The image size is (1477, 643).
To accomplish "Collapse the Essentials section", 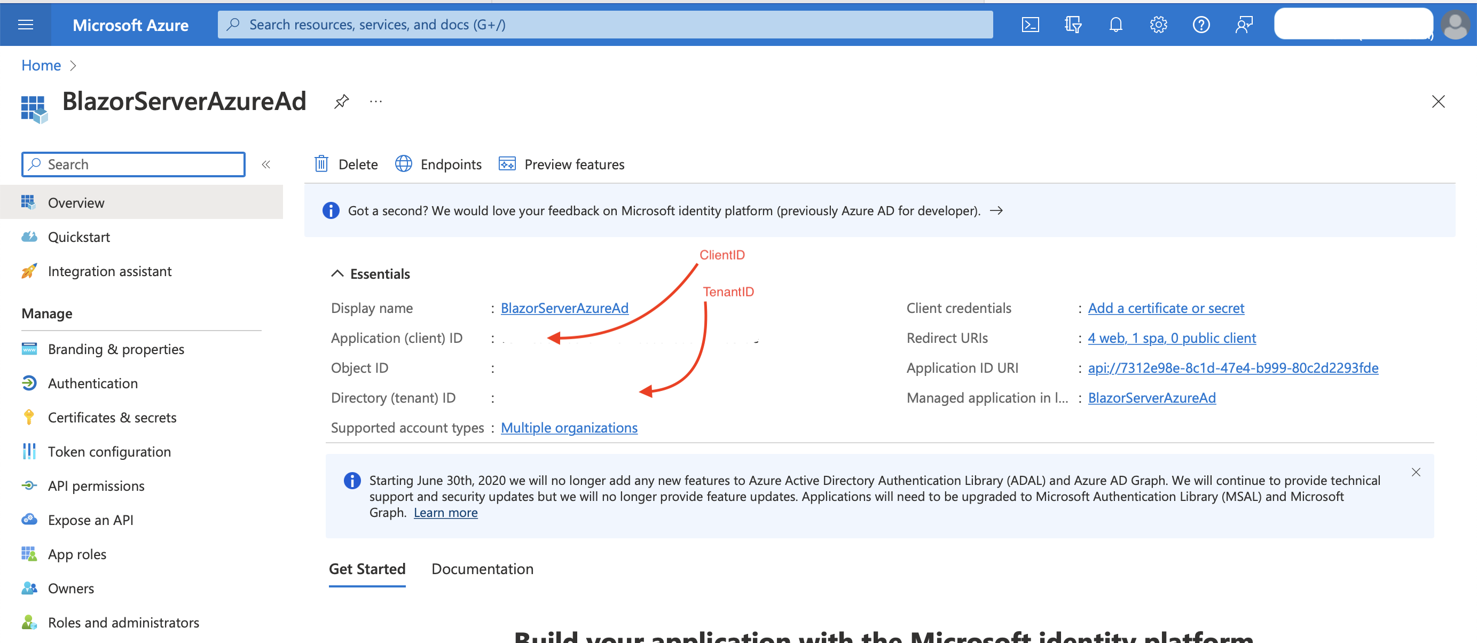I will pyautogui.click(x=337, y=273).
